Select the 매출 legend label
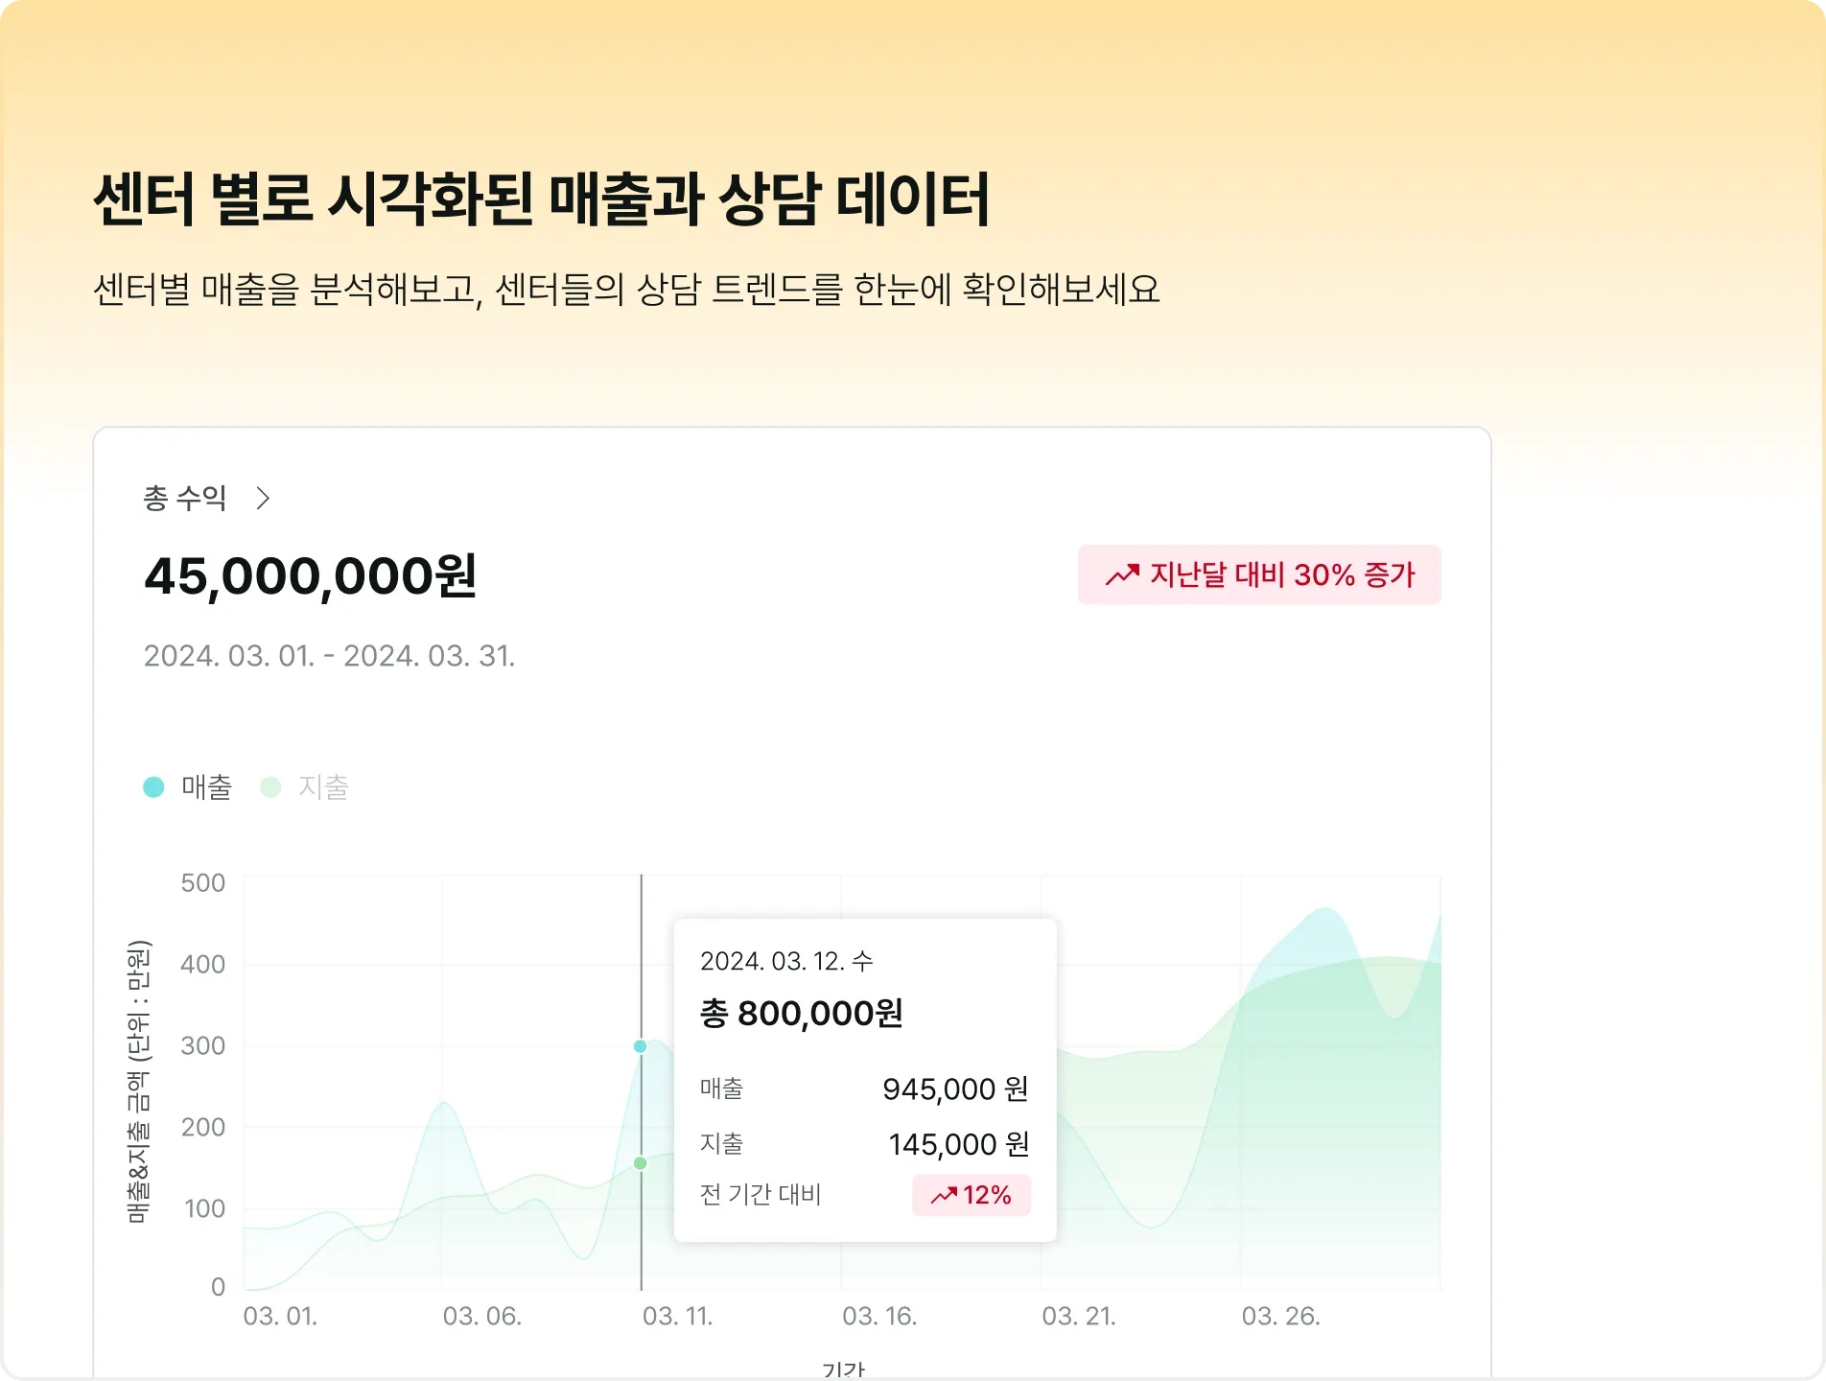 [x=207, y=787]
